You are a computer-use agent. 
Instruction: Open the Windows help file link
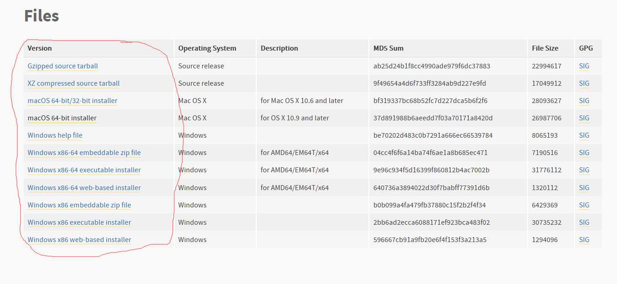pos(55,135)
